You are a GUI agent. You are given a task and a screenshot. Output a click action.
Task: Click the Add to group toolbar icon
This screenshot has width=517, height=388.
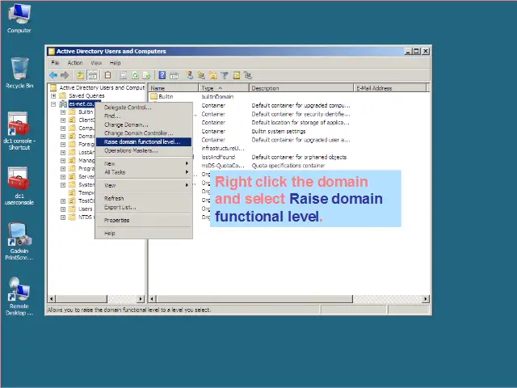coord(248,75)
